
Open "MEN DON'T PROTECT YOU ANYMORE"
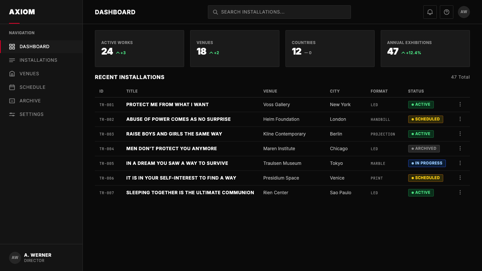[x=172, y=149]
